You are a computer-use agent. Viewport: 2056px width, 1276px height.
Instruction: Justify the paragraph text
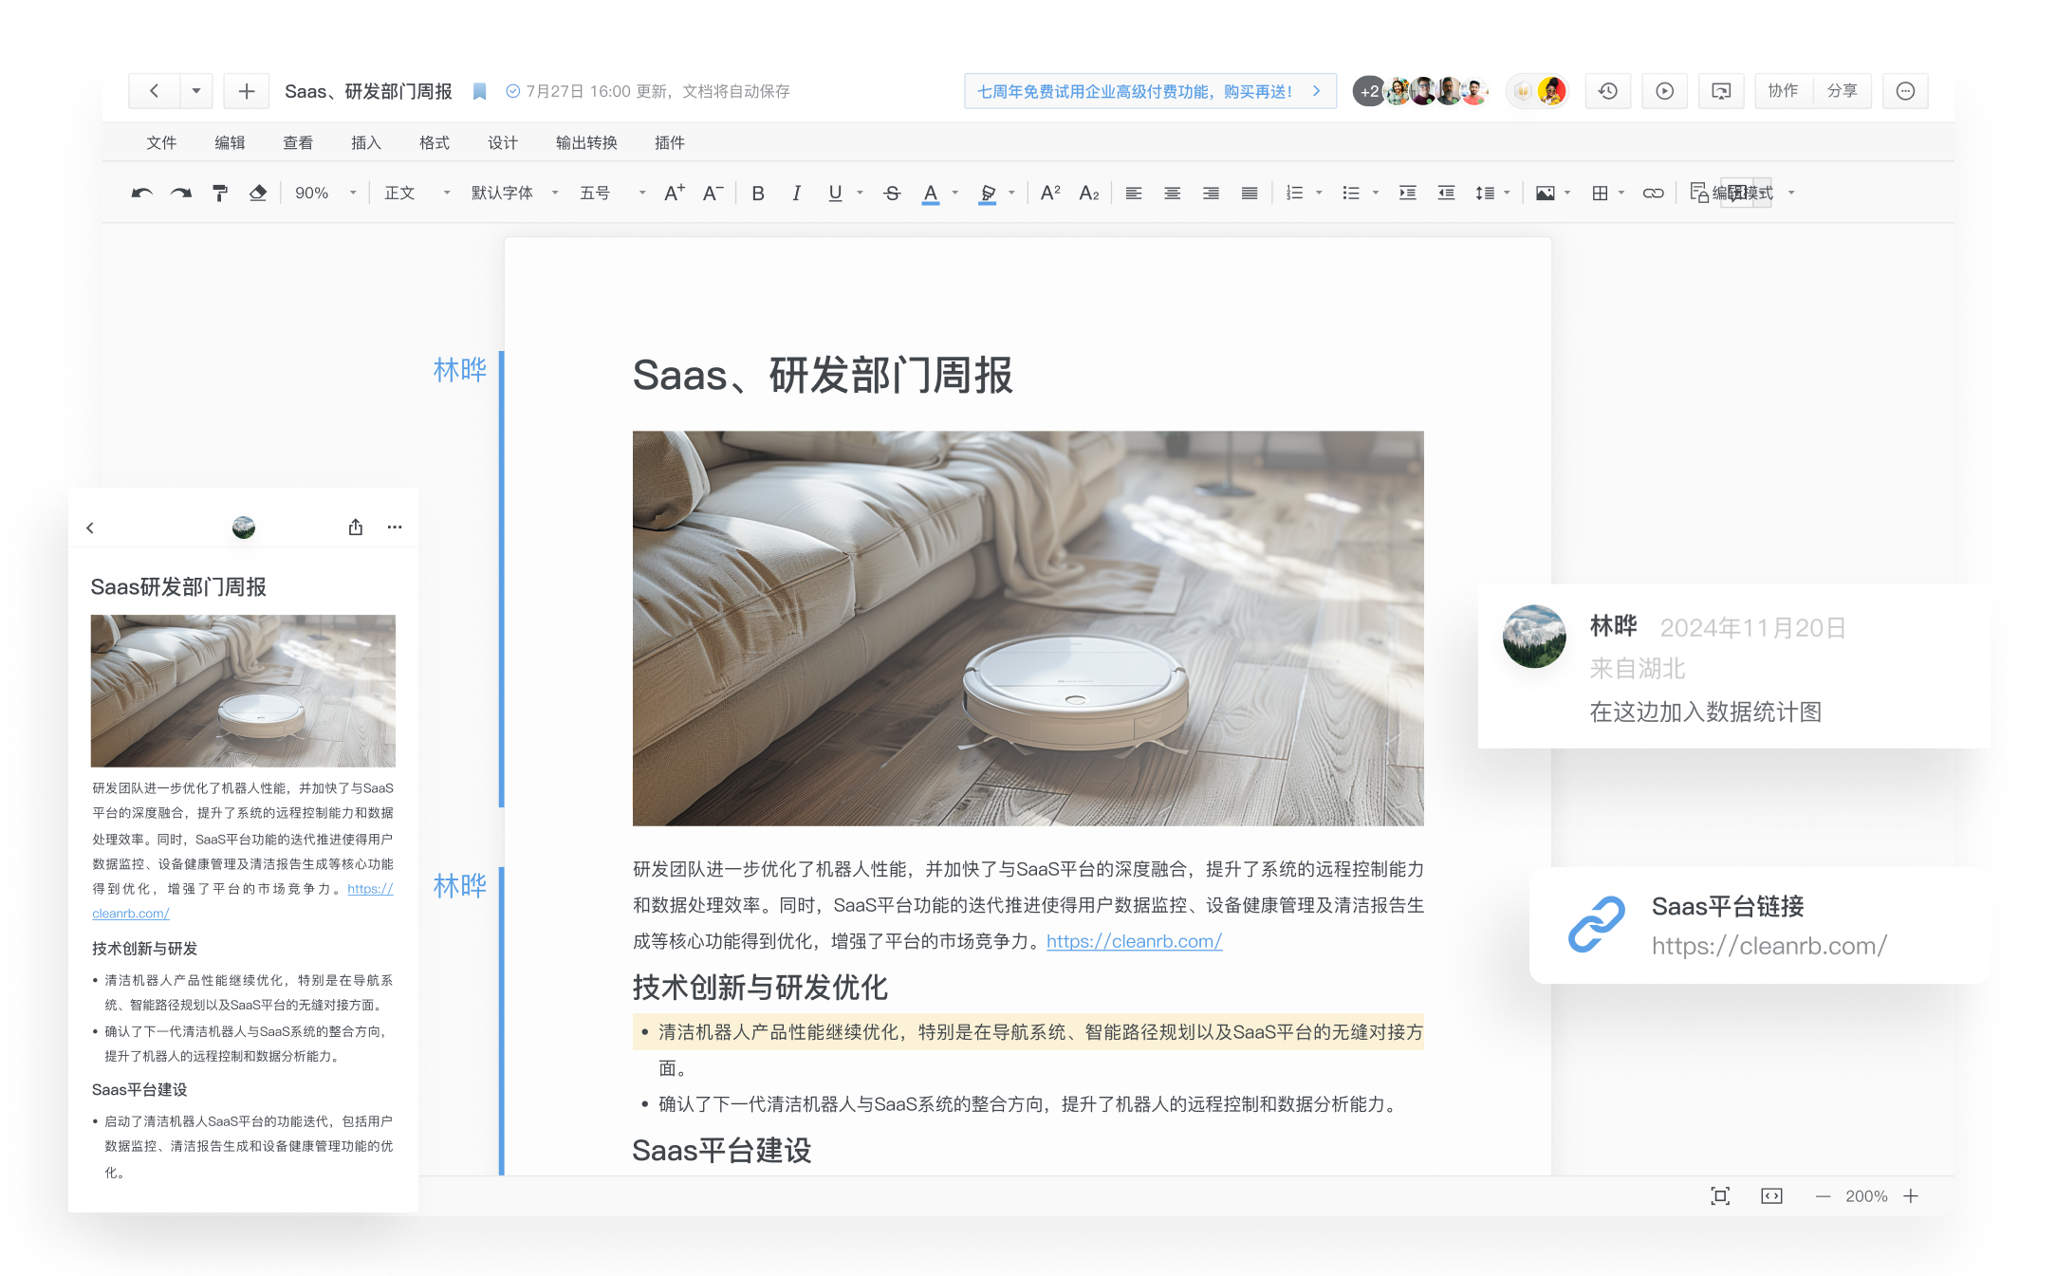pyautogui.click(x=1250, y=194)
